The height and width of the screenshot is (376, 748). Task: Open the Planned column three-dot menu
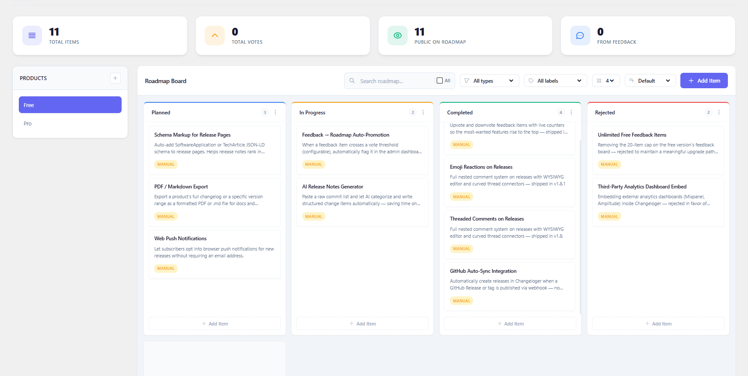(x=275, y=113)
